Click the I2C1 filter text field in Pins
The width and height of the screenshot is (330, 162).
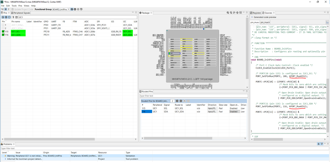pos(78,17)
